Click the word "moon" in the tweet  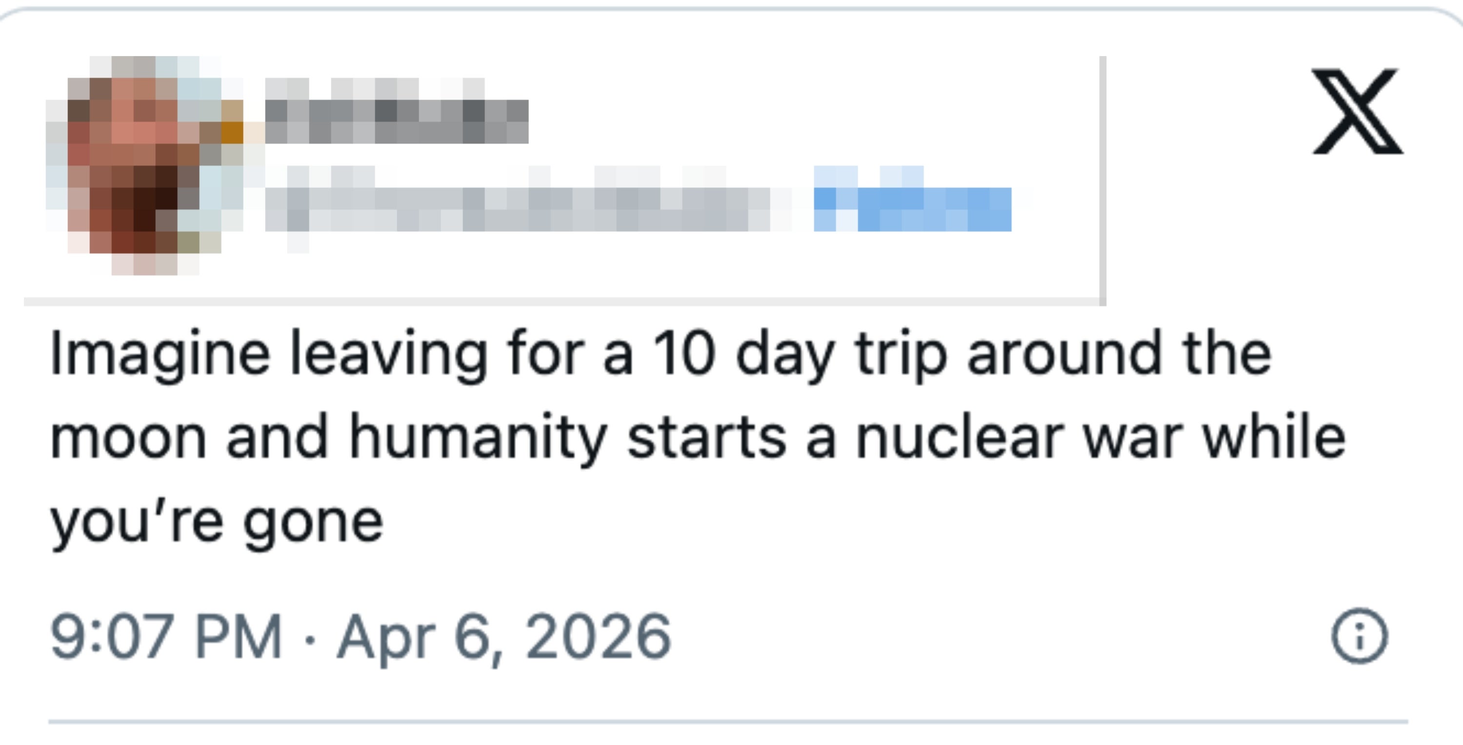(x=128, y=437)
